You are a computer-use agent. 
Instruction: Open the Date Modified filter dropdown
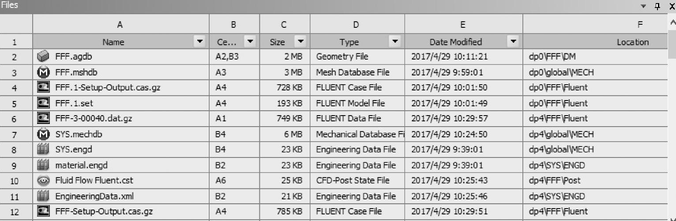pyautogui.click(x=513, y=42)
